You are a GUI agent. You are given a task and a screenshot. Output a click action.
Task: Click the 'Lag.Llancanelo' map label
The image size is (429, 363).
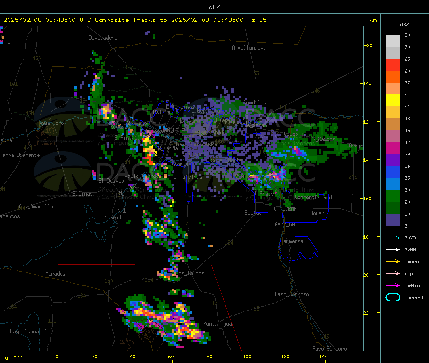[x=30, y=332]
